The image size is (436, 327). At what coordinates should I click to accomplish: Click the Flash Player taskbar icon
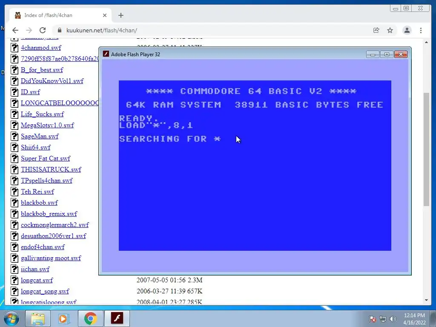click(117, 318)
